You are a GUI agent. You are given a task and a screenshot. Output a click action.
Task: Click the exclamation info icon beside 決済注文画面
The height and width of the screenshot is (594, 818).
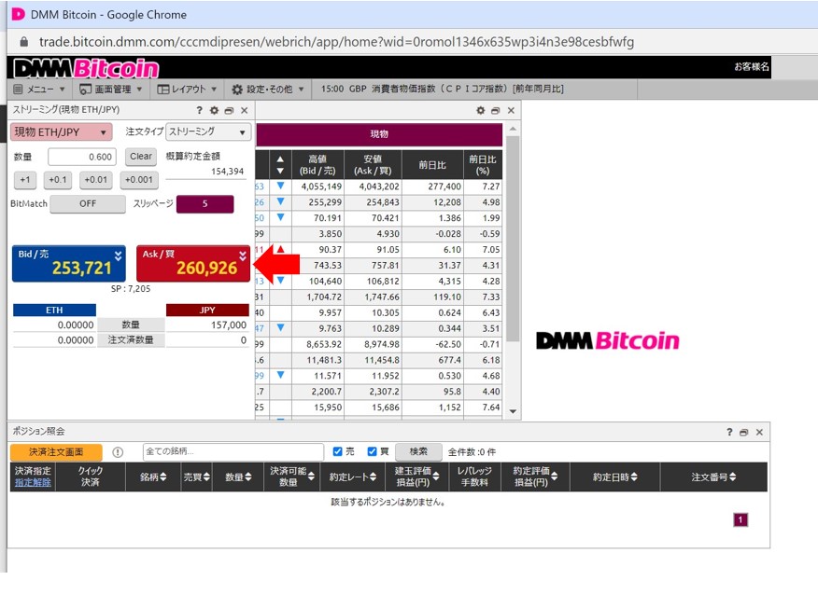118,452
